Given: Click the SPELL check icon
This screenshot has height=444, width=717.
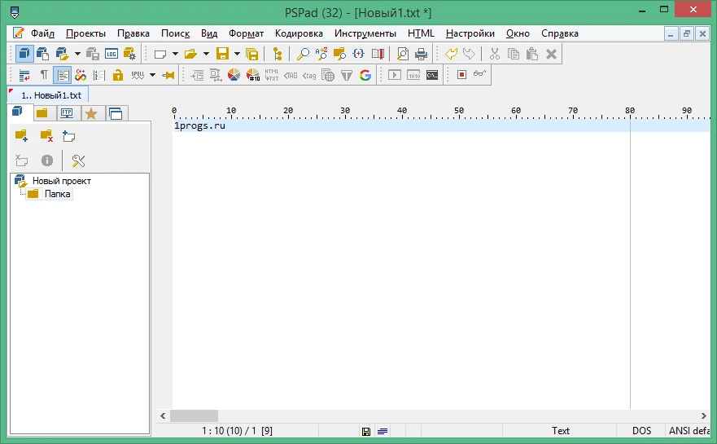Looking at the screenshot, I should click(x=138, y=75).
